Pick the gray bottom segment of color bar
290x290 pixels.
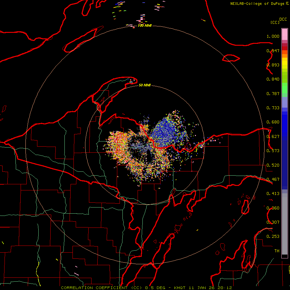click(x=285, y=224)
